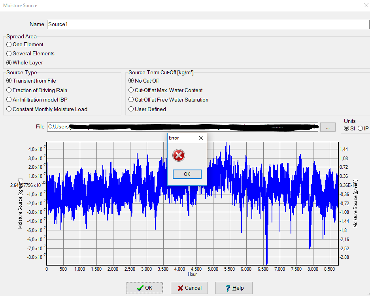Pick Constant Monthly Moisture Load
This screenshot has height=296, width=370.
9,109
